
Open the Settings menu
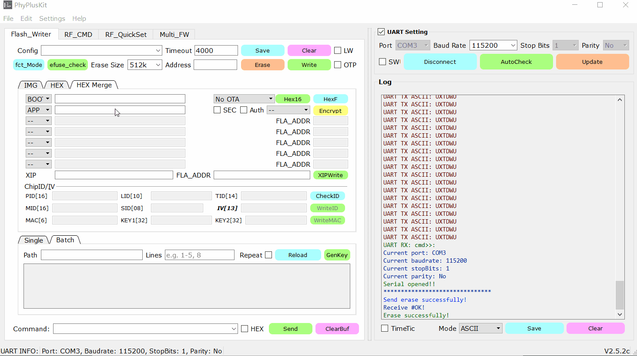tap(52, 18)
